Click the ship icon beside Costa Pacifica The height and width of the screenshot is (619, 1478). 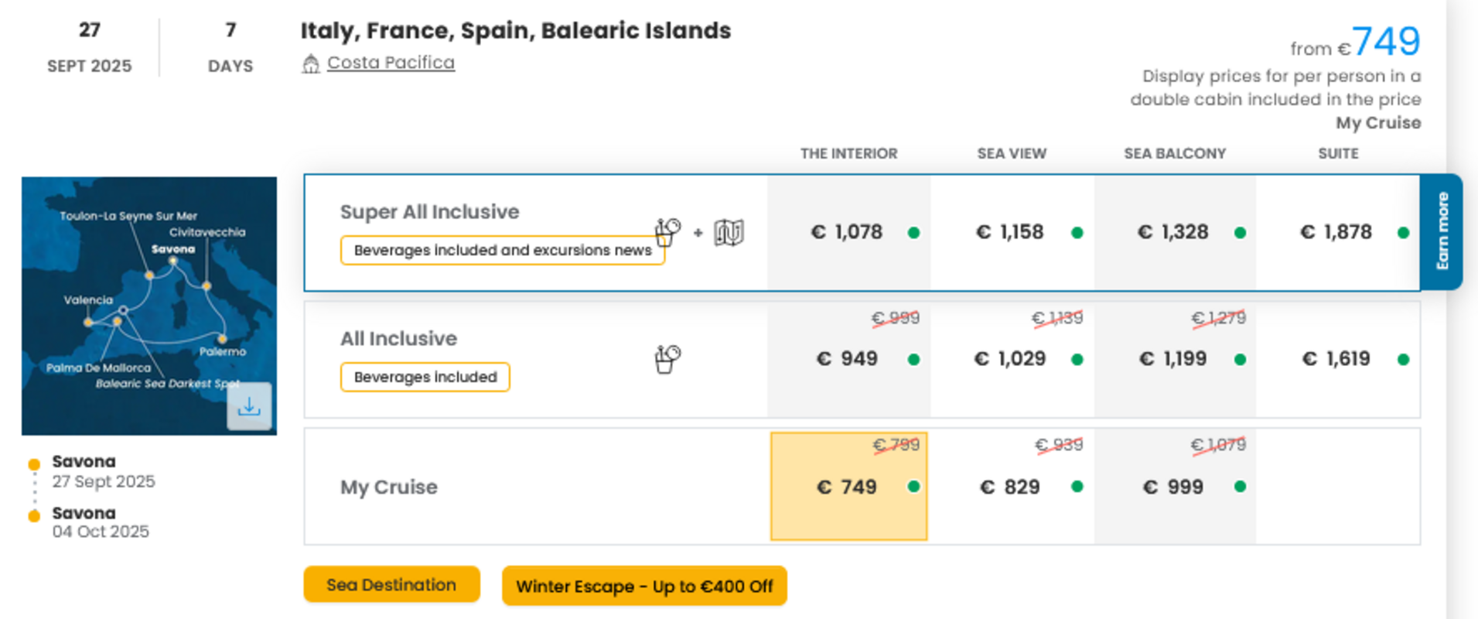coord(311,63)
